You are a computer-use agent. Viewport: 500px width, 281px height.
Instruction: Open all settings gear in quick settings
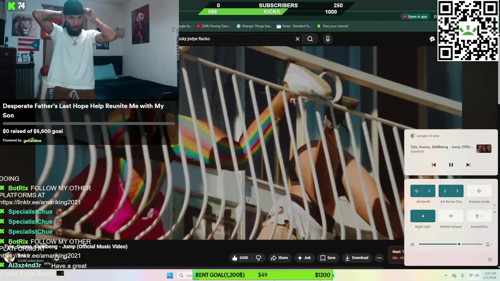click(x=490, y=260)
